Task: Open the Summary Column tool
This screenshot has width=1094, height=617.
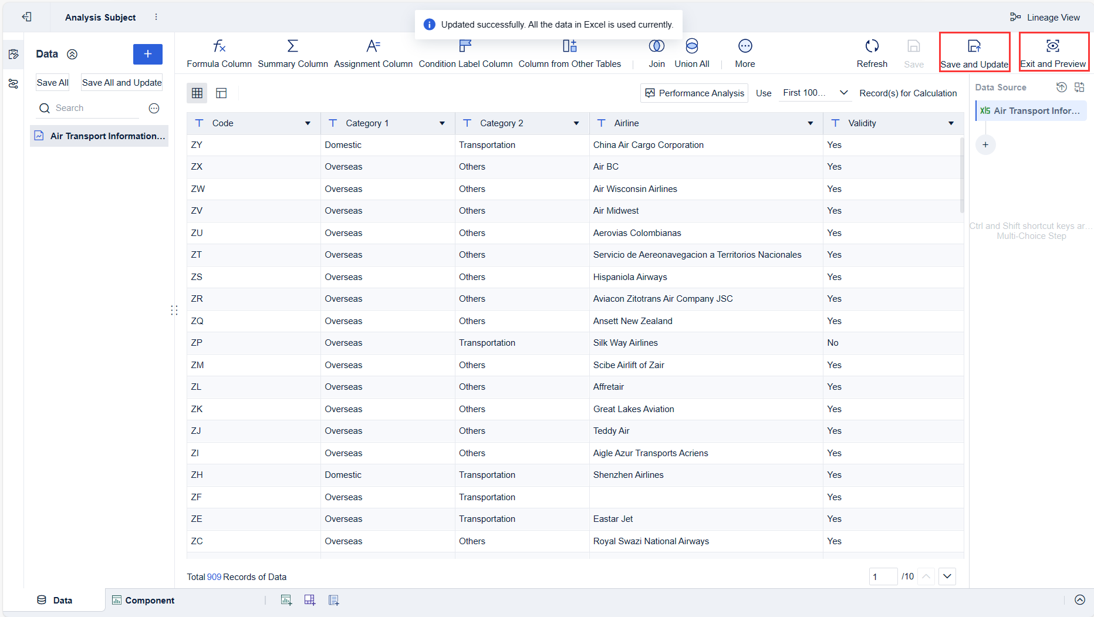Action: tap(292, 46)
